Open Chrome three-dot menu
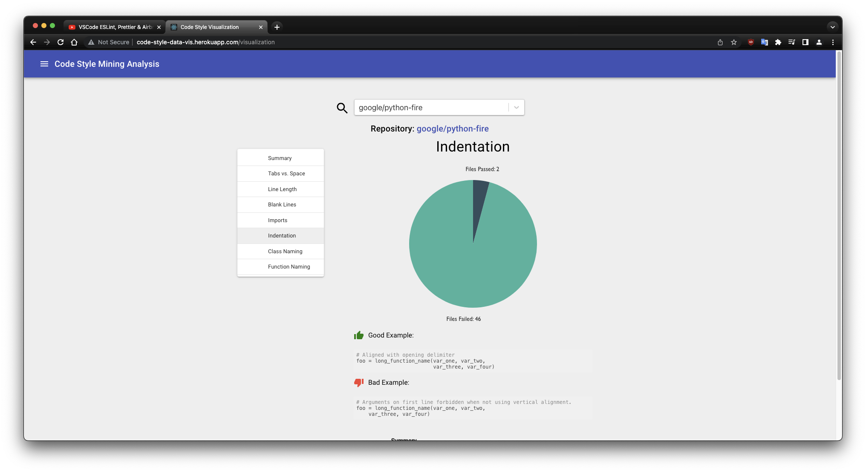This screenshot has height=472, width=866. pos(833,42)
